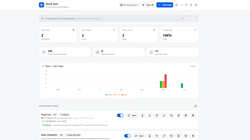Image resolution: width=250 pixels, height=140 pixels.
Task: Click KIDS CONCEPT file icon beside trash icon
Action: [186, 136]
